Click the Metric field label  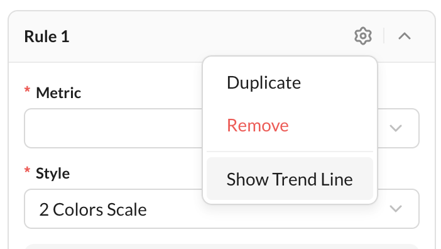click(x=58, y=93)
